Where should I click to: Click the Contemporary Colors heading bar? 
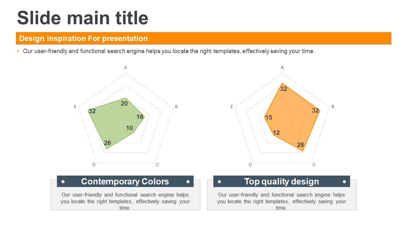125,181
